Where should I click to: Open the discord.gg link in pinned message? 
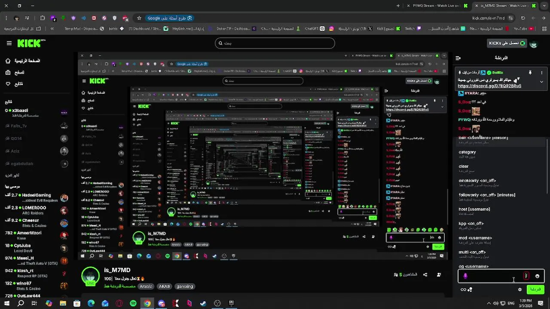(x=489, y=86)
